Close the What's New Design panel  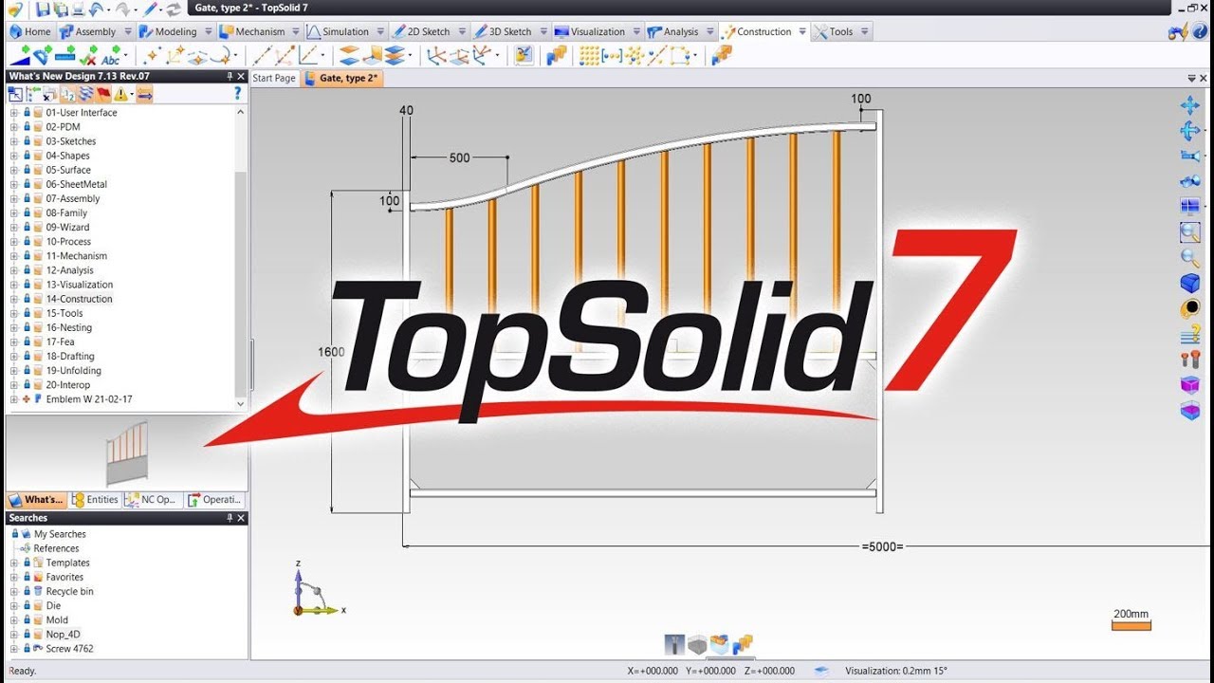[241, 76]
